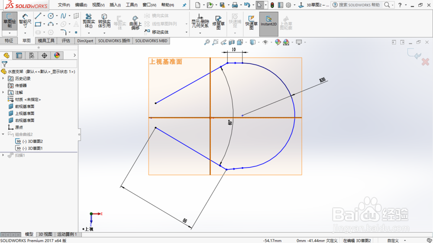Expand the manager tab chevron arrow

[74, 55]
